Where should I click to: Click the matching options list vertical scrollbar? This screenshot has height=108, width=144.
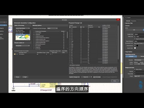click(x=67, y=35)
